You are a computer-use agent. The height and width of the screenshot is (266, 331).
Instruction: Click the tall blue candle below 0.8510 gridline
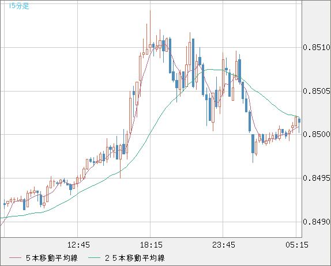click(193, 63)
